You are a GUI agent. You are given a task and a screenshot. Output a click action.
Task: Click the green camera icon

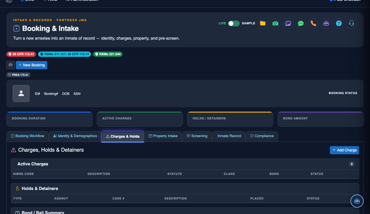point(275,23)
